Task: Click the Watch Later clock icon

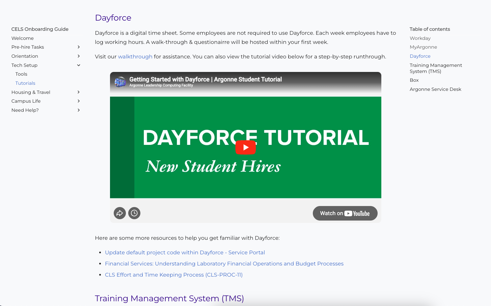Action: pyautogui.click(x=134, y=213)
